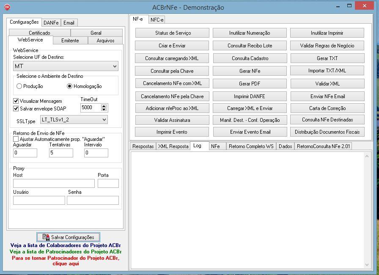Run Consultar carregando XML
The image size is (379, 275).
point(172,58)
